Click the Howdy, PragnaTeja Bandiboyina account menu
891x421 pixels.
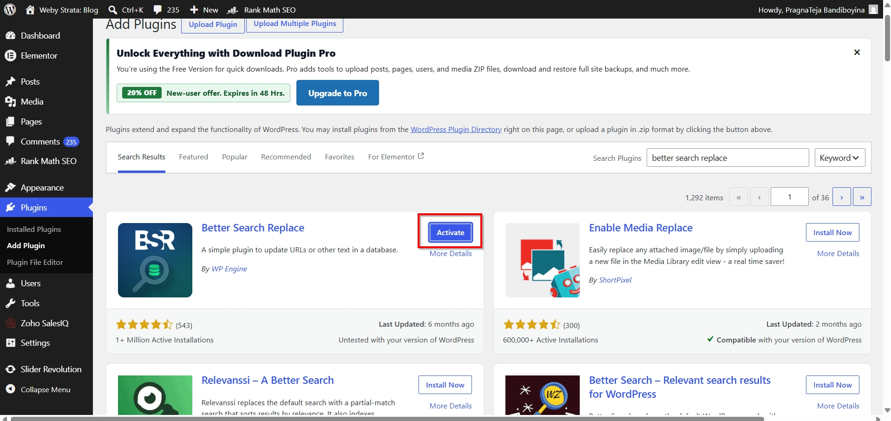pyautogui.click(x=818, y=10)
